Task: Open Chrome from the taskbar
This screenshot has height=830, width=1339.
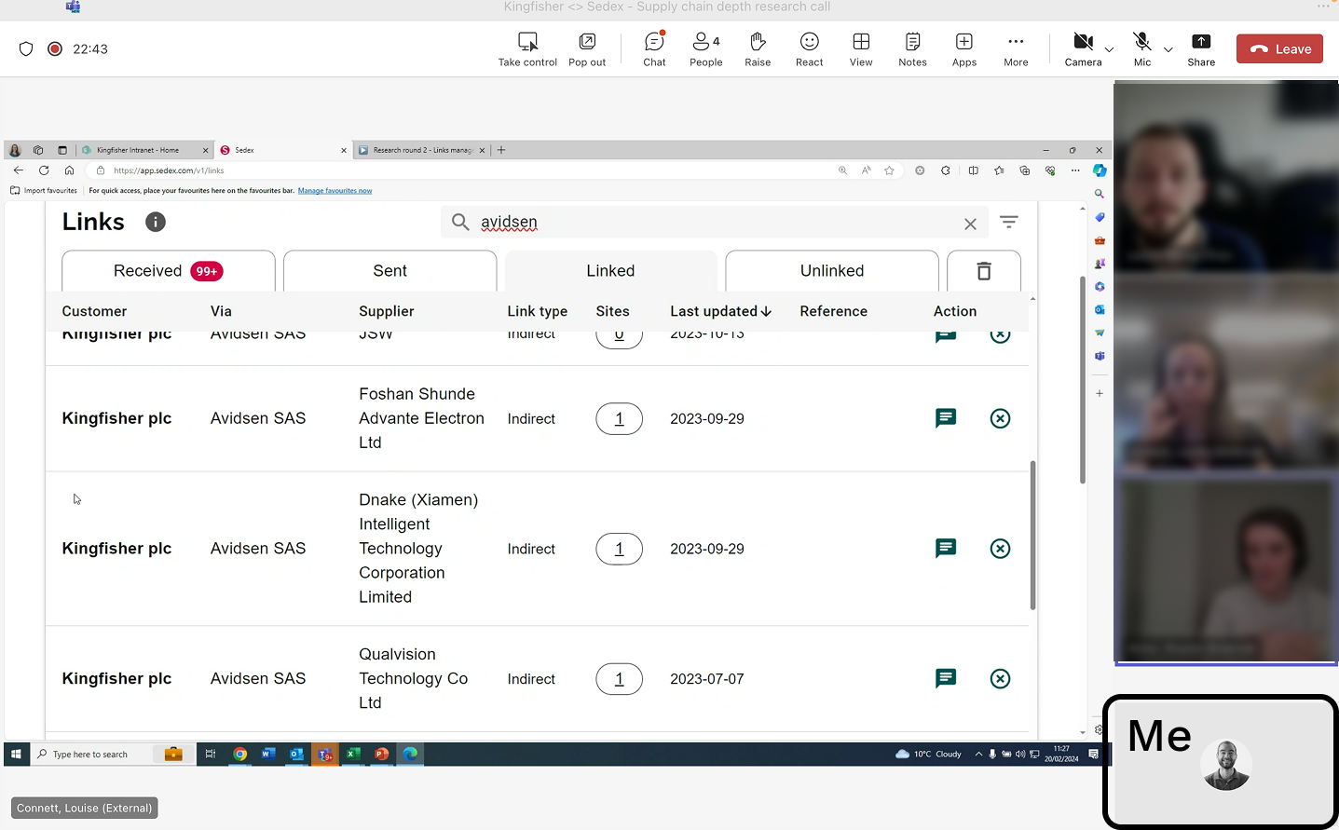Action: pyautogui.click(x=240, y=754)
